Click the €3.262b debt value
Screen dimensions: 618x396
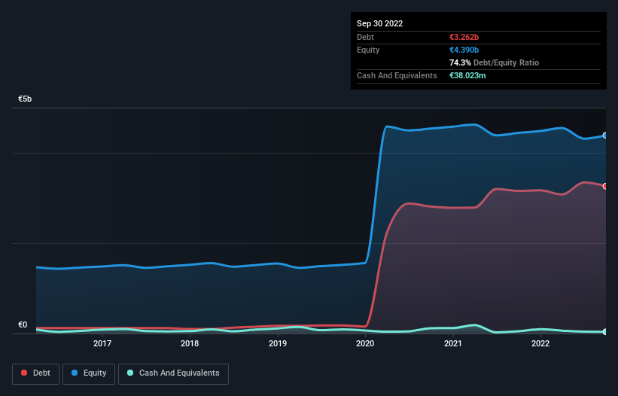click(x=464, y=37)
